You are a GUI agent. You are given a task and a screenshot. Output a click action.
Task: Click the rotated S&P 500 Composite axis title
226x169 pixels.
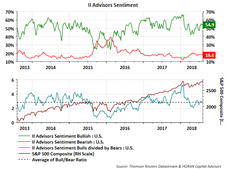(x=221, y=101)
